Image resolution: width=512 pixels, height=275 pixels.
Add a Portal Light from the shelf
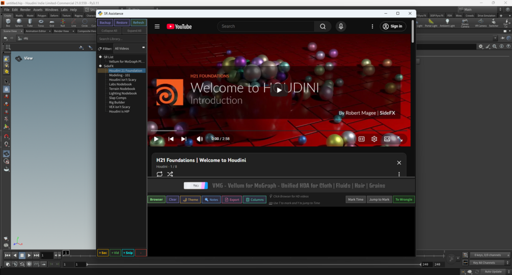(x=431, y=23)
